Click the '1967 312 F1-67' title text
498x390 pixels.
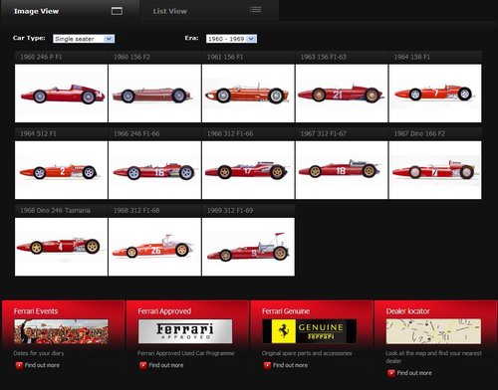(x=323, y=133)
